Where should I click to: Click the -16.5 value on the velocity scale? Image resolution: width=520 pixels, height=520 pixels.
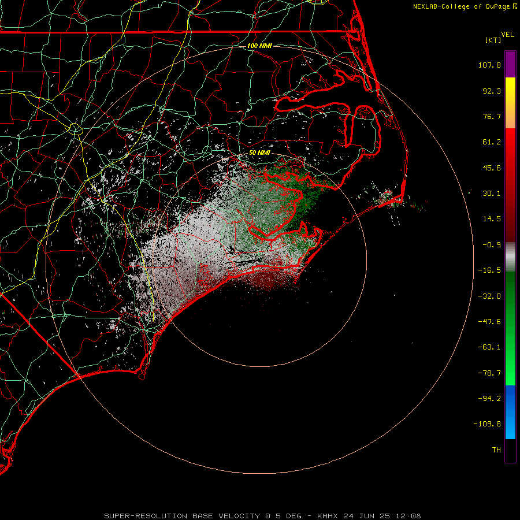pos(489,270)
